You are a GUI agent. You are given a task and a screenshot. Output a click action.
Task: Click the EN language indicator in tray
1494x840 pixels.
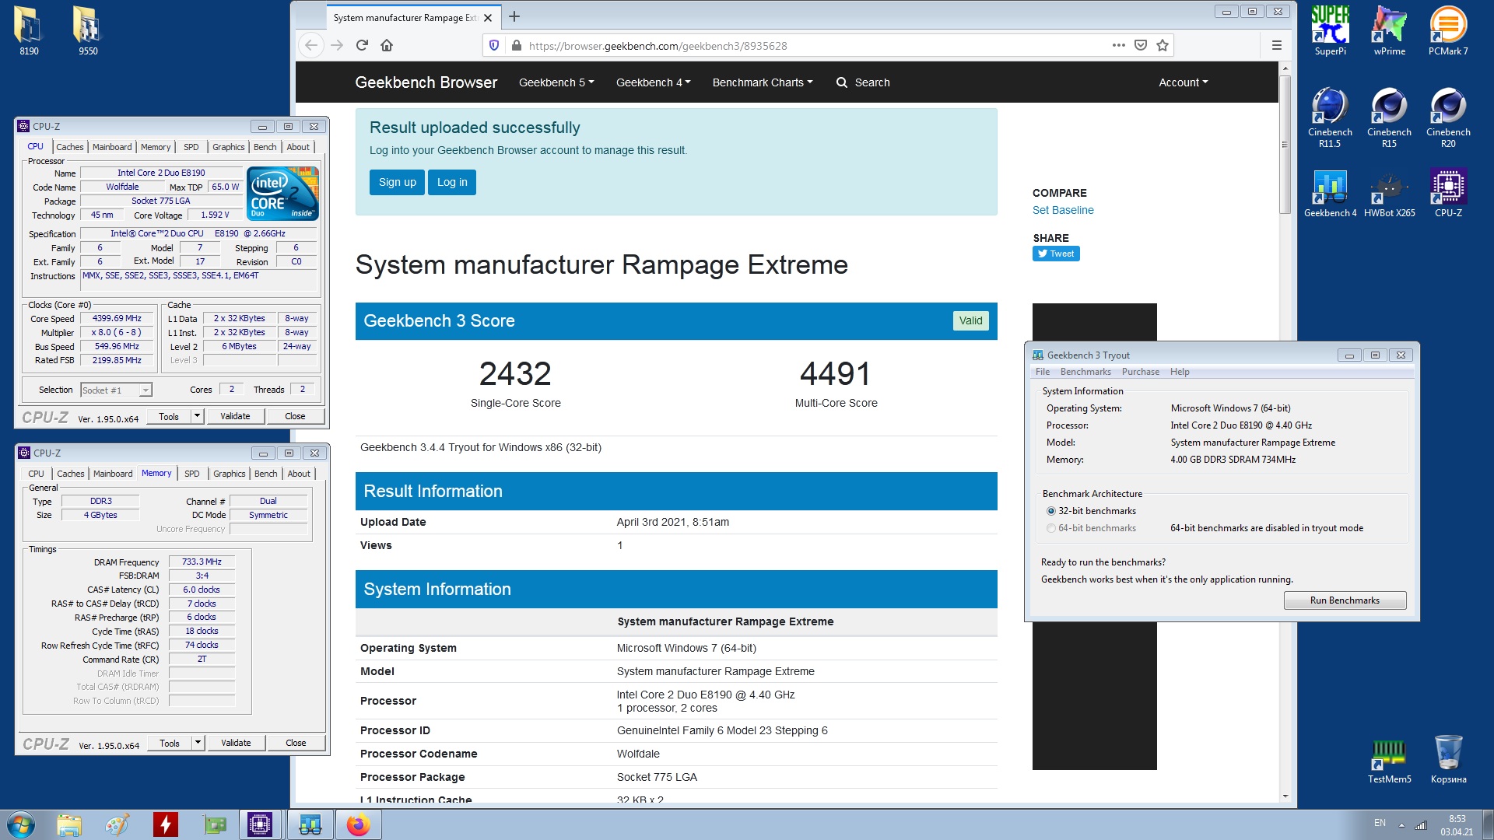(x=1380, y=823)
